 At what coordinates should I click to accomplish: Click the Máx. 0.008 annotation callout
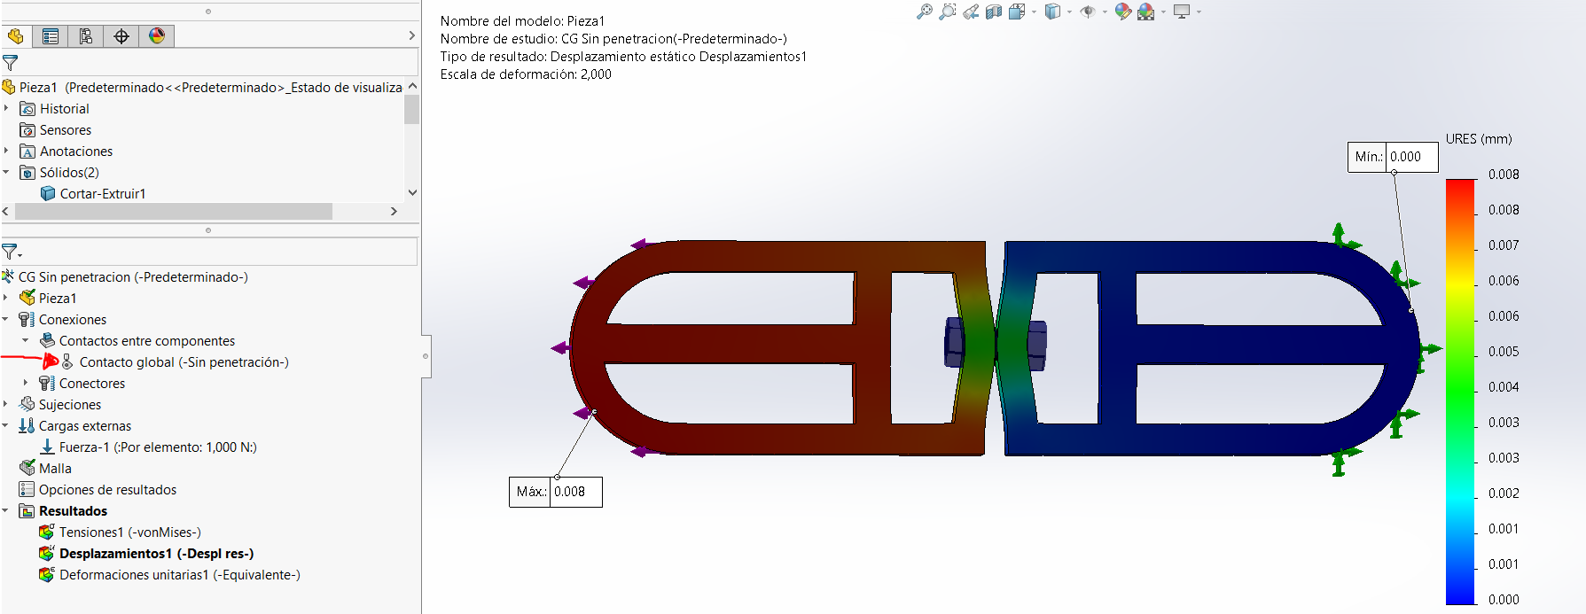coord(556,492)
